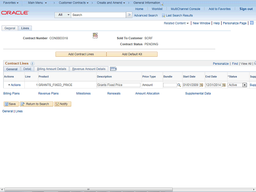Open the Customer Contracts breadcrumb menu
The height and width of the screenshot is (192, 256).
74,3
